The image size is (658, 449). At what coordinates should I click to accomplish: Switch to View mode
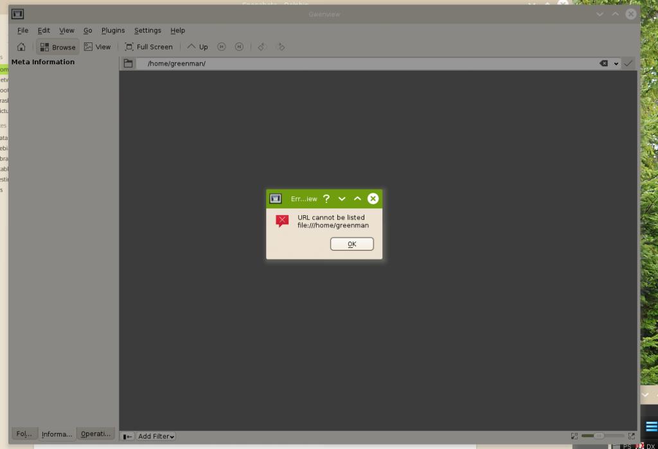point(97,47)
